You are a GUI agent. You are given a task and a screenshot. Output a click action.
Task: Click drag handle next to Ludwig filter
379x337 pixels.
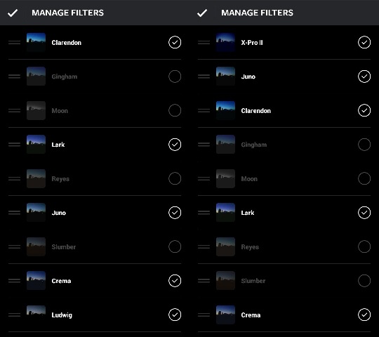tap(14, 315)
